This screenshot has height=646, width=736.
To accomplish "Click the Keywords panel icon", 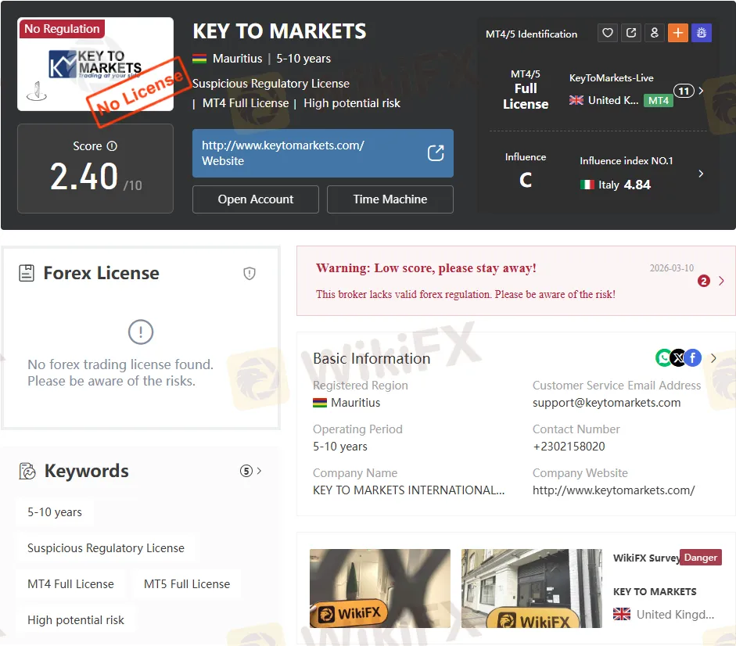I will coord(27,471).
